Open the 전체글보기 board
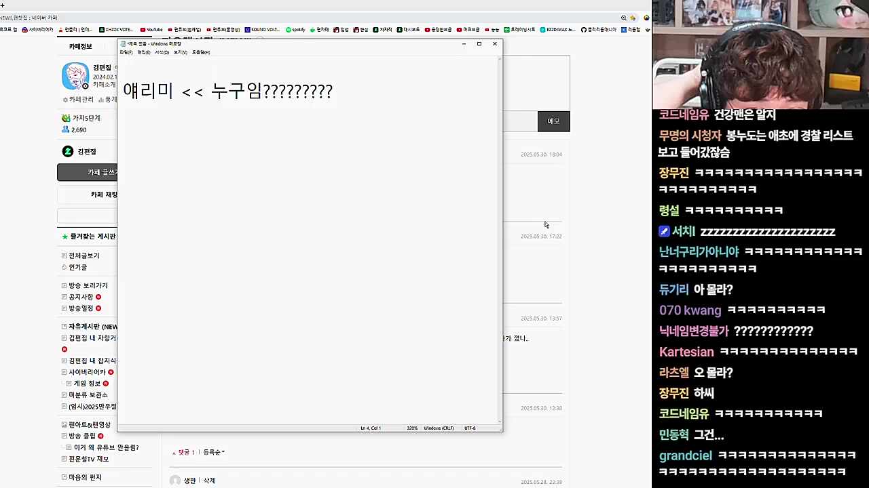 coord(84,256)
